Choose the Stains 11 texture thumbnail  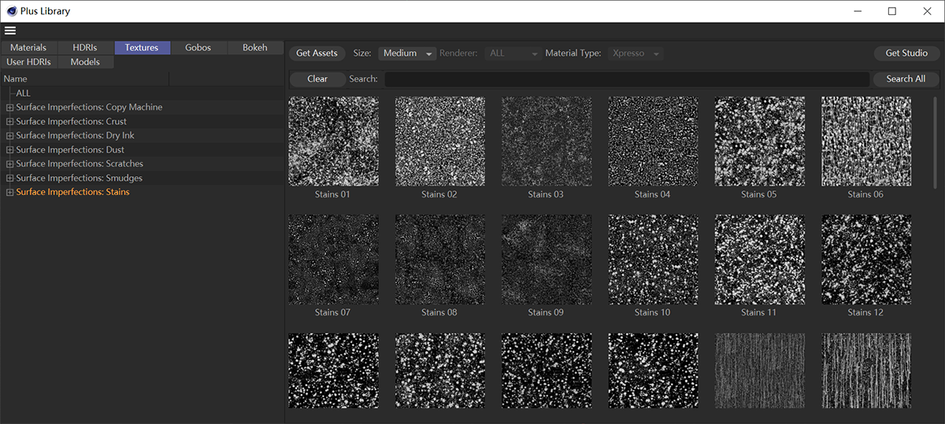(x=759, y=260)
